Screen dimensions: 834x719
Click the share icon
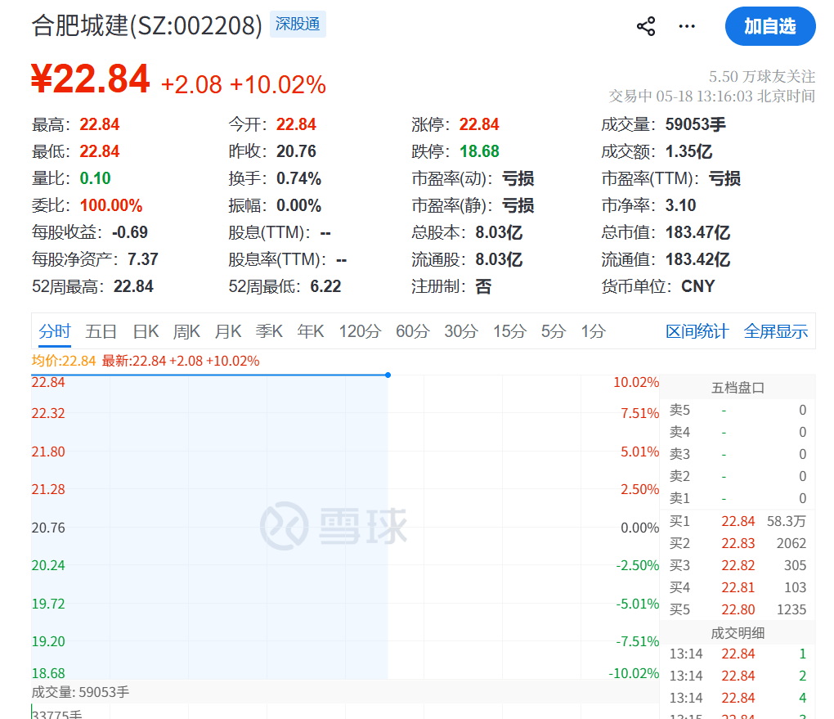coord(646,26)
